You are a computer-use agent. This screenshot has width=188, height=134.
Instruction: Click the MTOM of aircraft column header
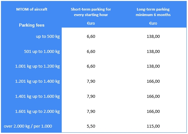pyautogui.click(x=31, y=9)
